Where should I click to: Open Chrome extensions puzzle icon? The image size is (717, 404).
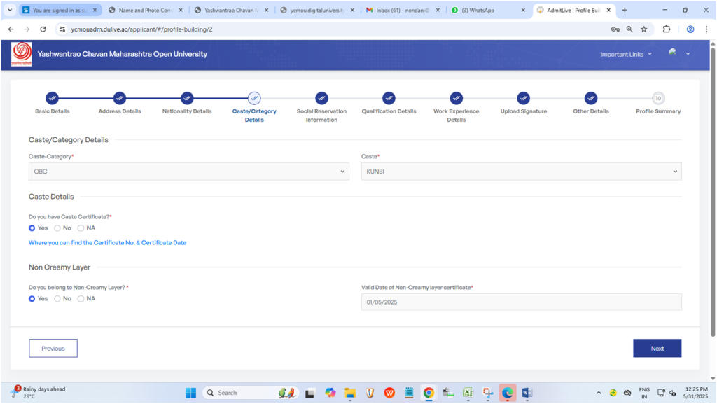click(667, 29)
